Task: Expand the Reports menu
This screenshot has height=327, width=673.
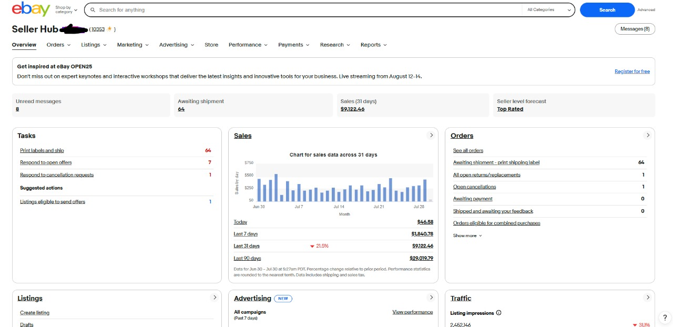Action: pos(373,45)
